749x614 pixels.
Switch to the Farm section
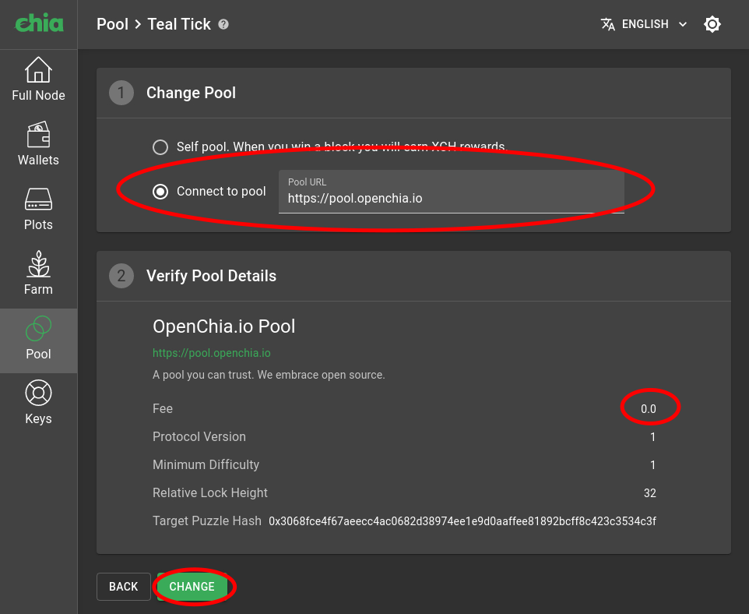(x=38, y=273)
